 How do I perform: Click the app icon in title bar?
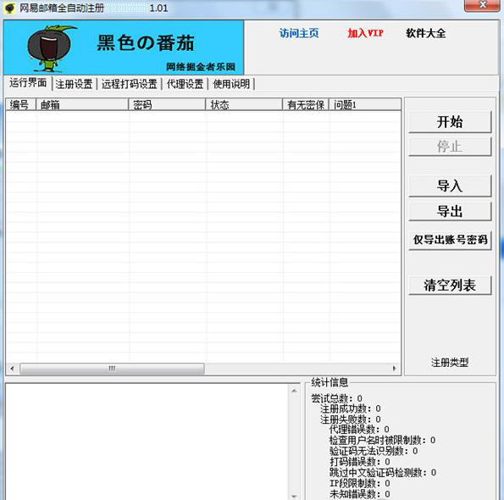pos(10,8)
